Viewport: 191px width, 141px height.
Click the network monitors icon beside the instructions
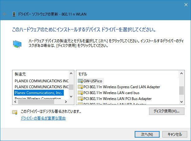(x=17, y=44)
